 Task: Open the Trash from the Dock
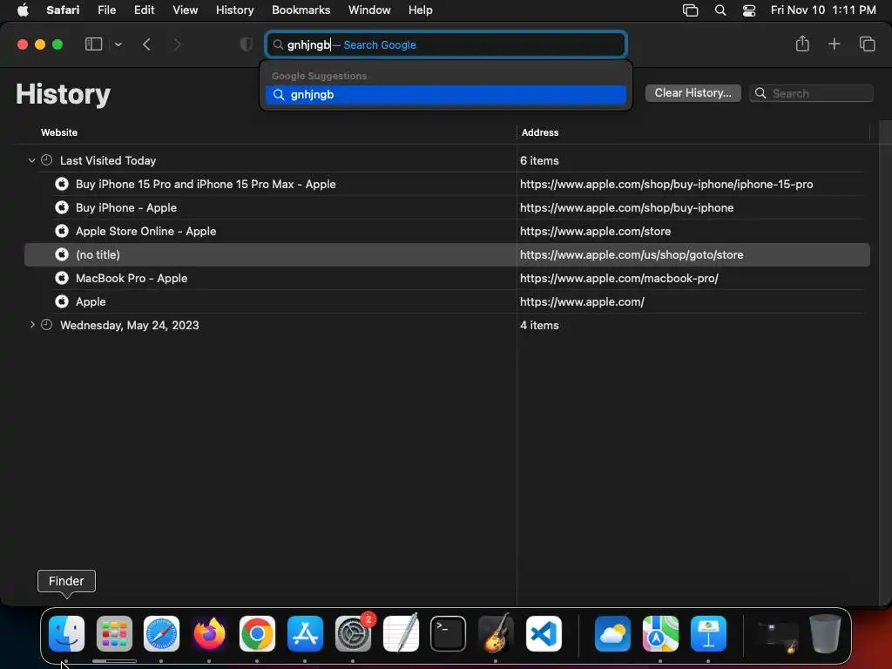click(x=825, y=633)
